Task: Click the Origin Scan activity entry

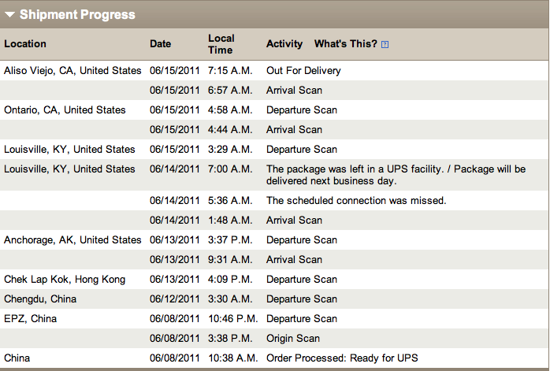Action: [x=293, y=339]
